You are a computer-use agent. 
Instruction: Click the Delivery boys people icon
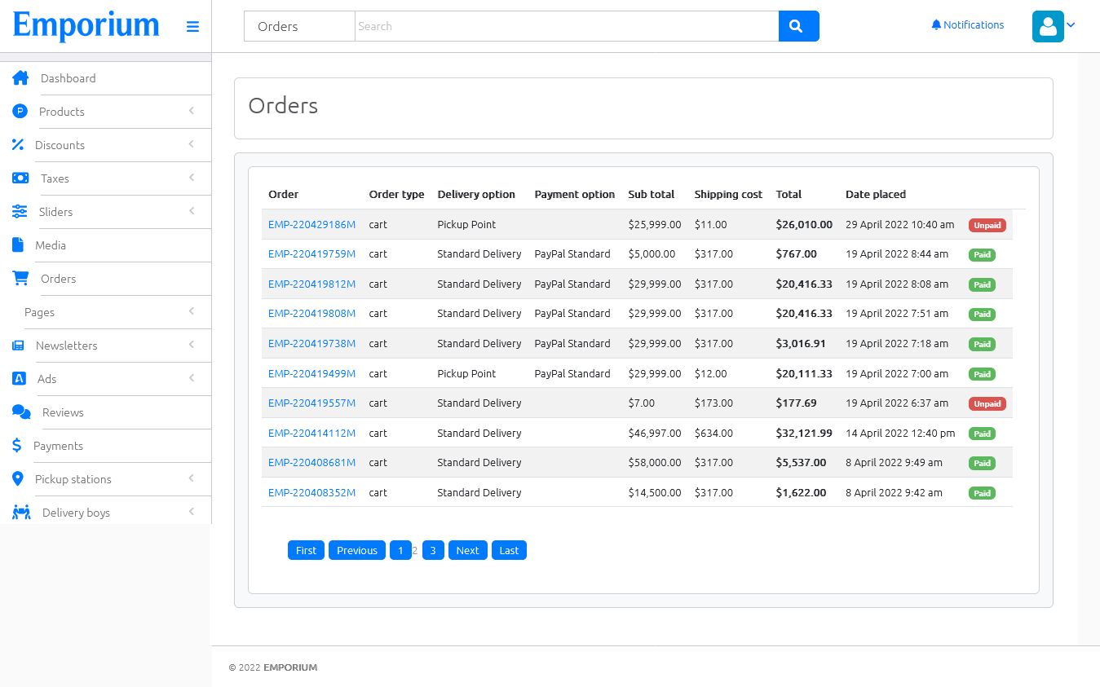[x=21, y=513]
